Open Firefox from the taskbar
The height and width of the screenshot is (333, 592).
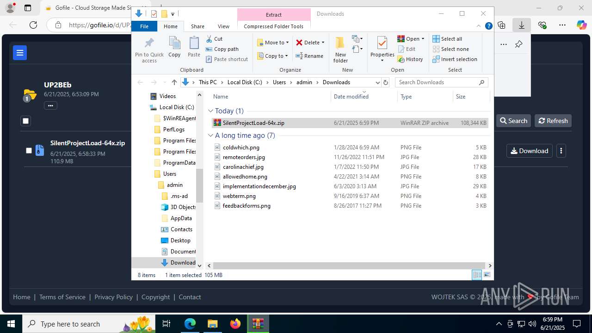(x=235, y=324)
